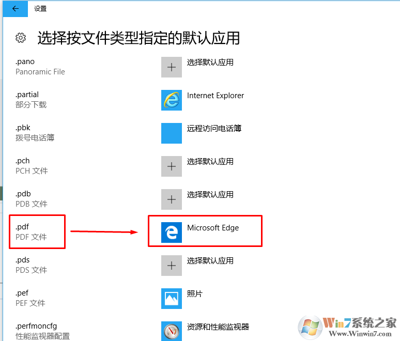Click the .partial extension text
Screen dimensions: 400x341
(x=27, y=95)
